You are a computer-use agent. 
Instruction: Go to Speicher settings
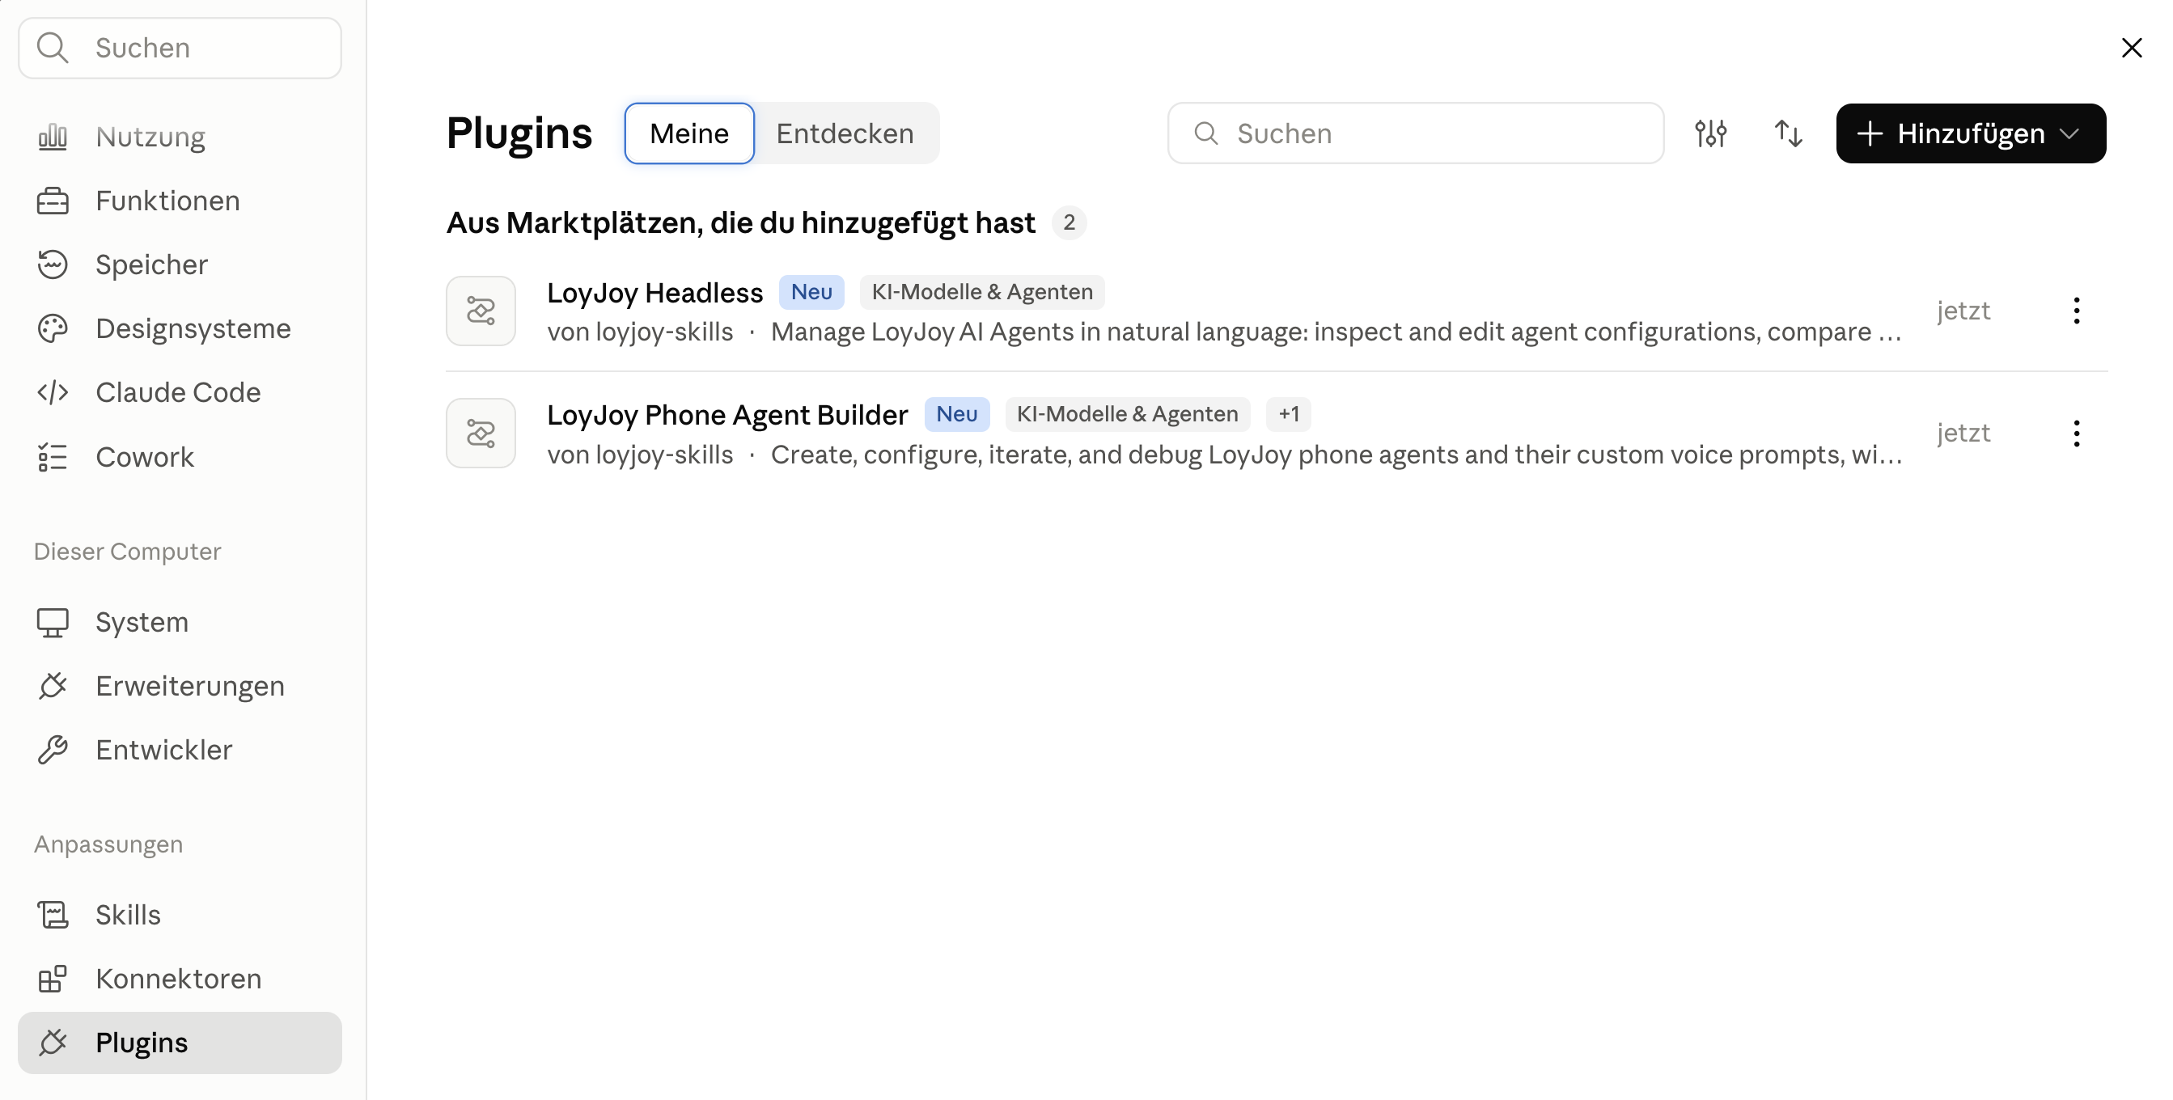click(x=180, y=264)
